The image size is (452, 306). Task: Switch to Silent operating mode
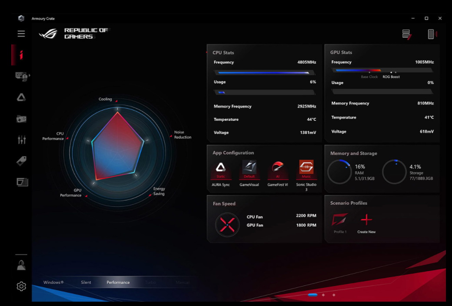click(x=86, y=283)
